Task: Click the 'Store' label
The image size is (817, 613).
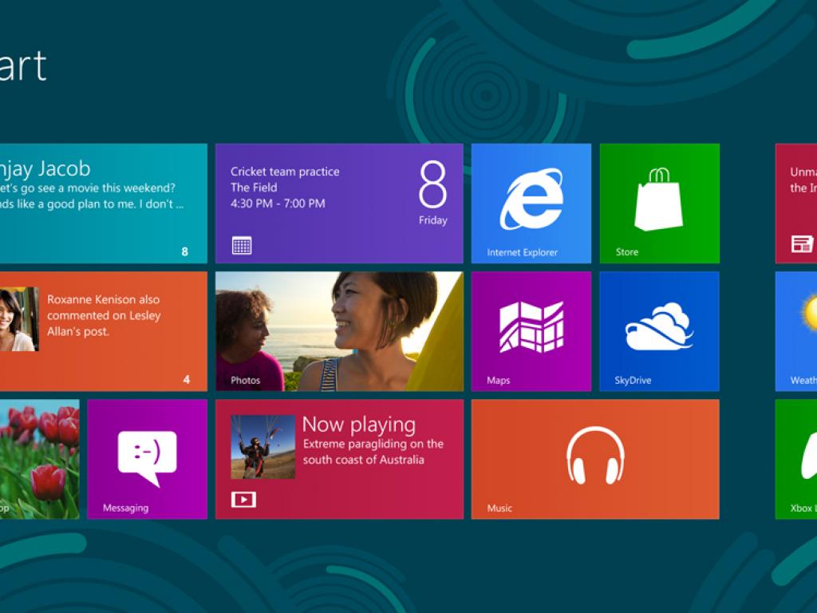Action: pos(627,251)
